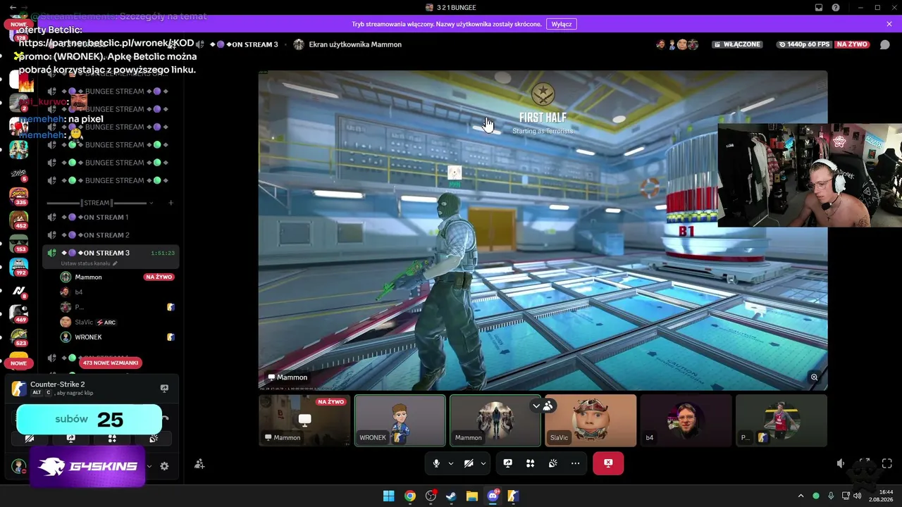
Task: Open server with 452 unread badge
Action: point(18,220)
